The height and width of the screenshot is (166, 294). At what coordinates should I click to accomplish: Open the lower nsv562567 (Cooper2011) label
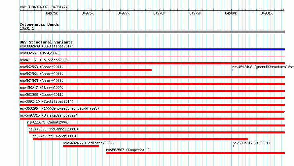[x=128, y=150]
